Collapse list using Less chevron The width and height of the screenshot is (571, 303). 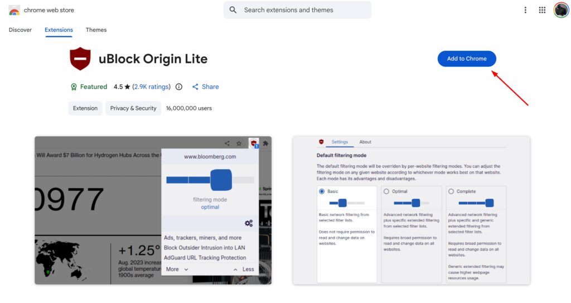click(235, 270)
